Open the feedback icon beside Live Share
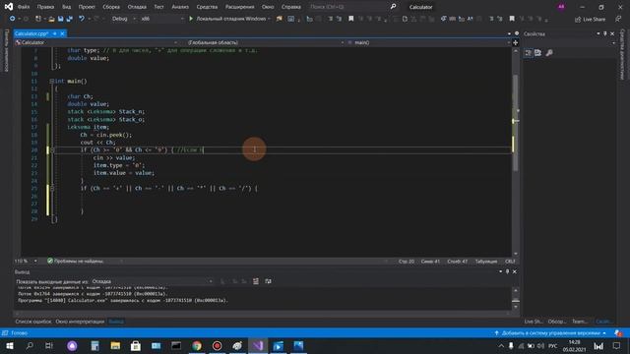The image size is (630, 354). point(618,19)
